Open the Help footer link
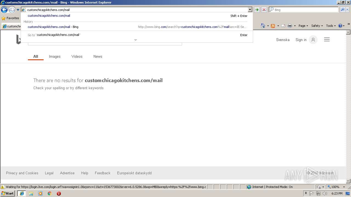 pyautogui.click(x=85, y=173)
